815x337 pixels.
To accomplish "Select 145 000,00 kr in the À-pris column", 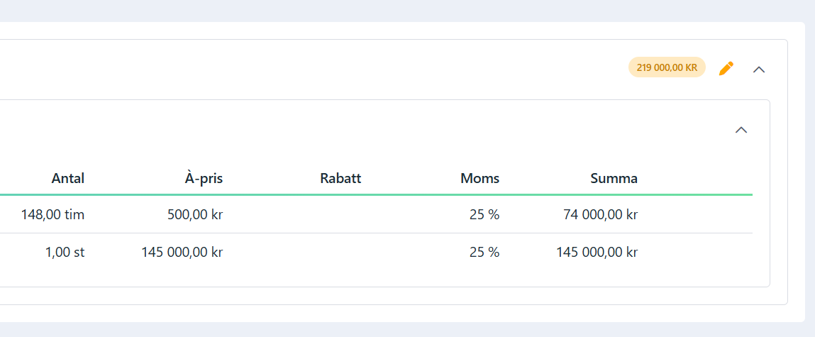I will pos(182,253).
